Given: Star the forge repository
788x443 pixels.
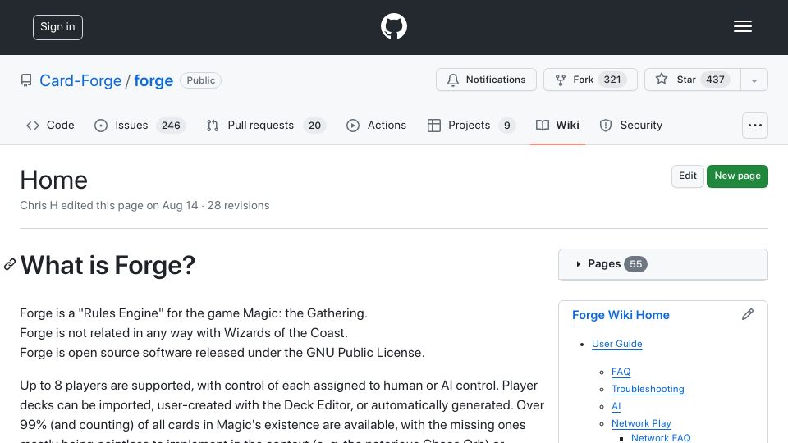Looking at the screenshot, I should (x=692, y=80).
